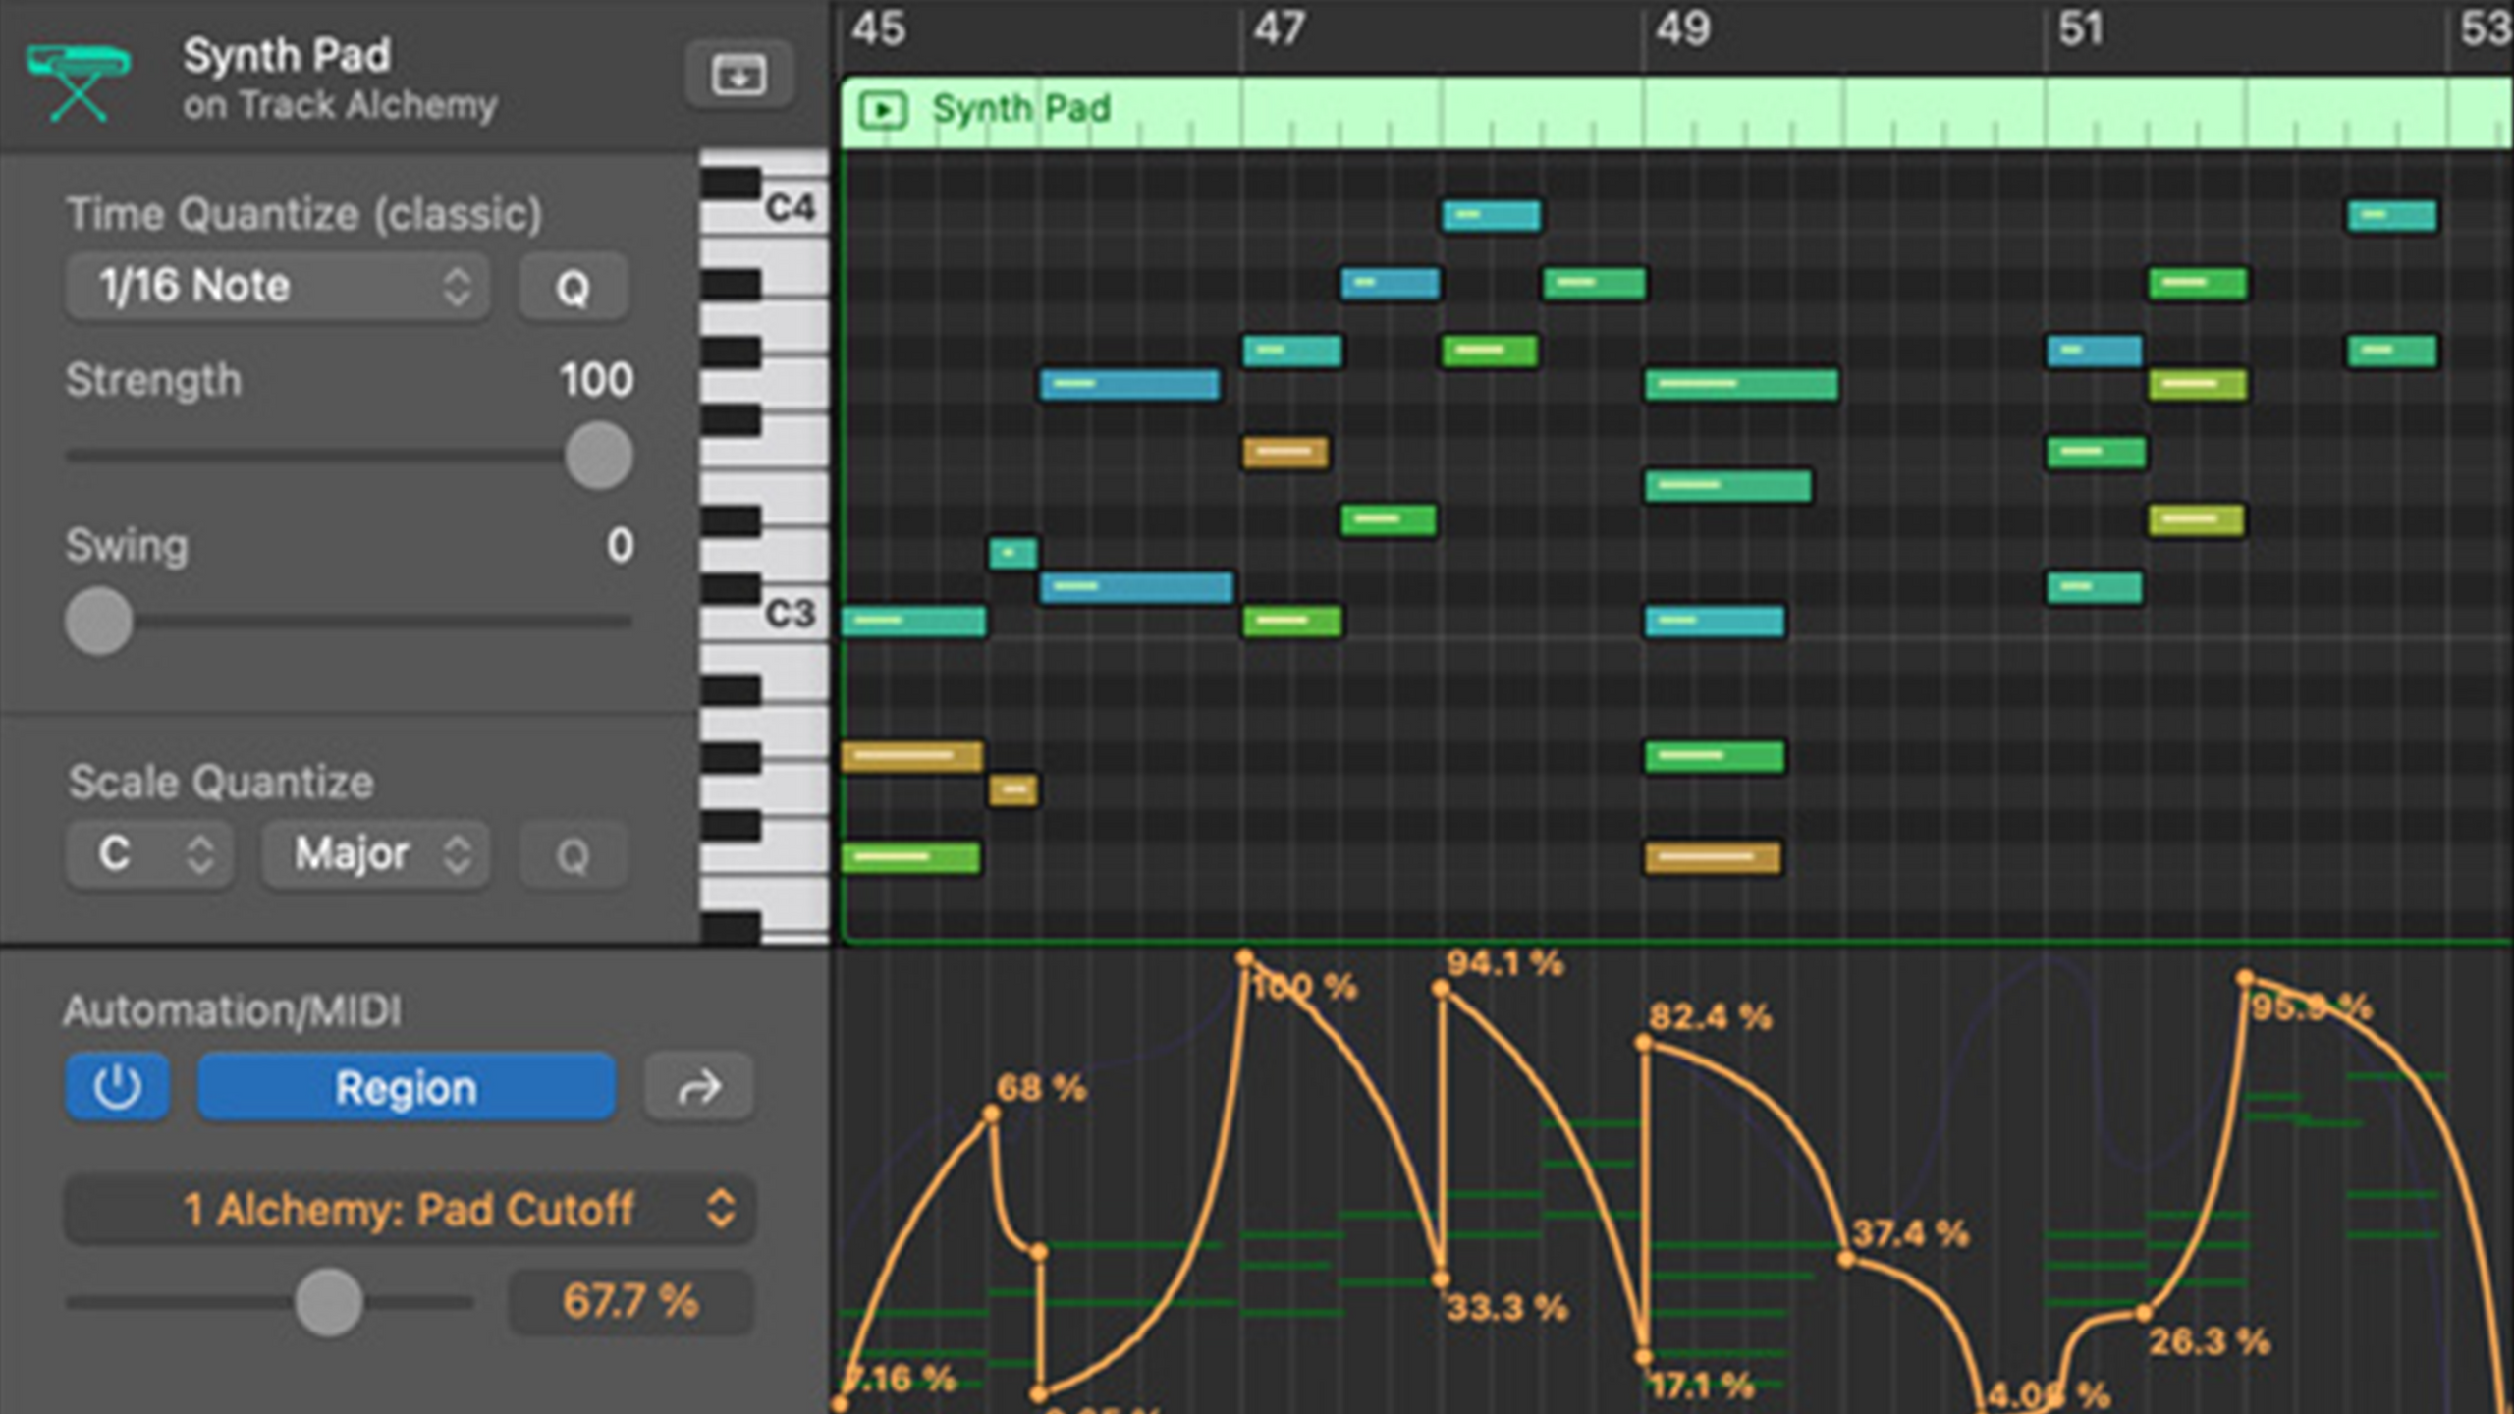Click the Swing slider knob

point(98,621)
